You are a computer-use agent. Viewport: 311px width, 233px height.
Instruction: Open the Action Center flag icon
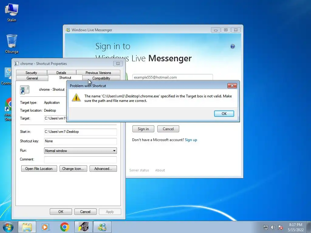pyautogui.click(x=280, y=227)
